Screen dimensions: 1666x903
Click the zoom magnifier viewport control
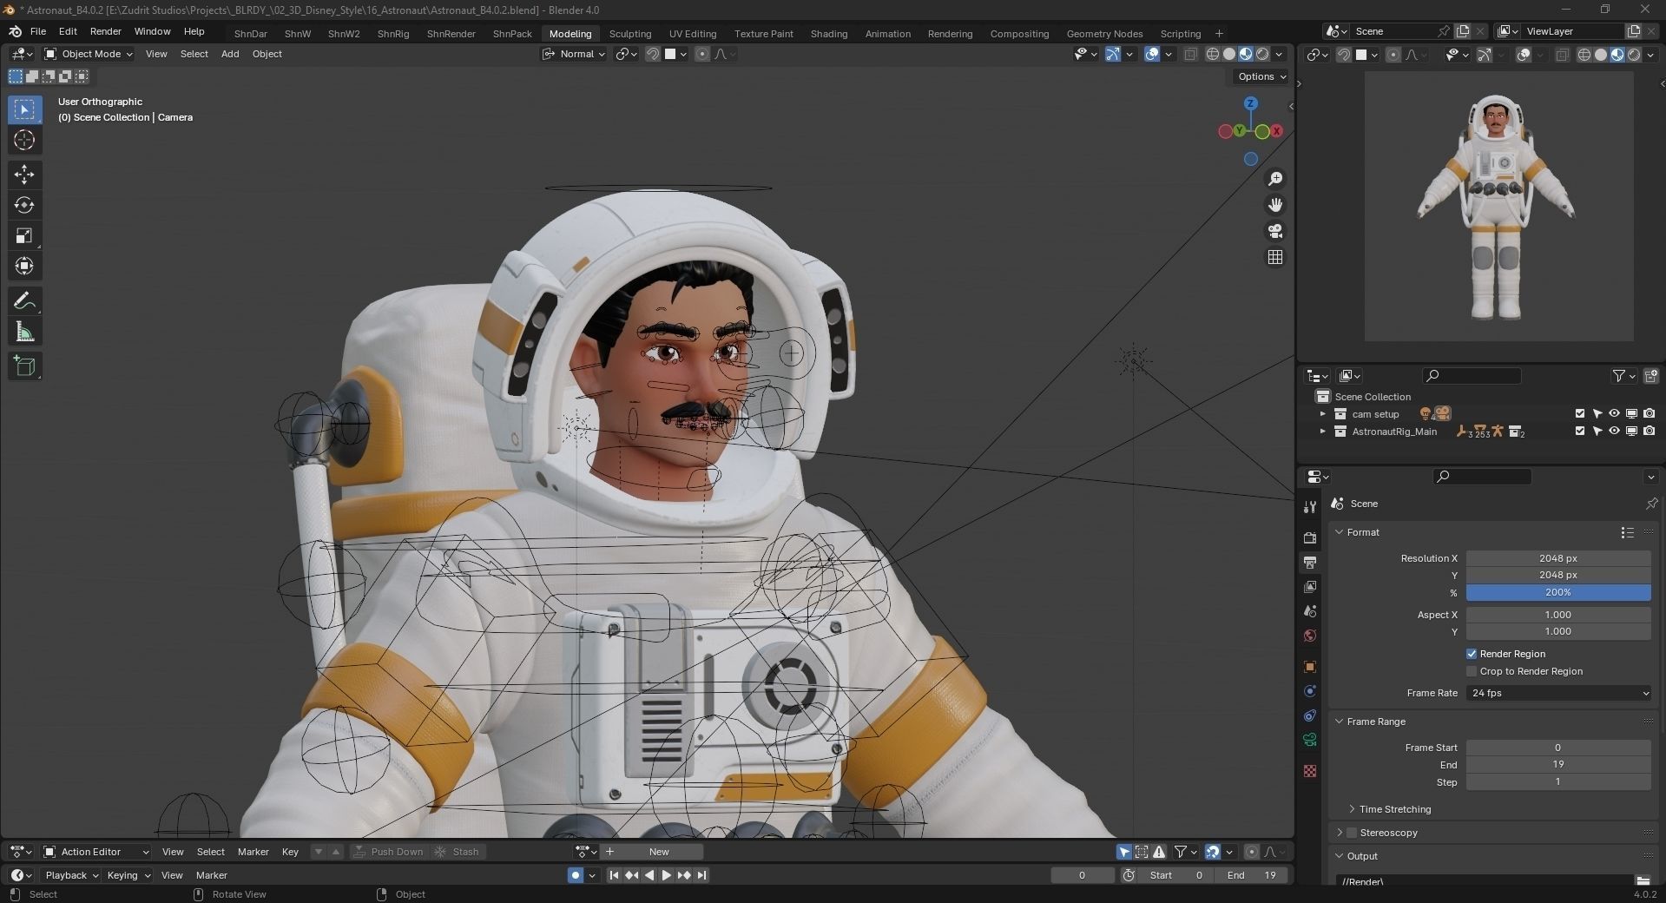click(1275, 179)
